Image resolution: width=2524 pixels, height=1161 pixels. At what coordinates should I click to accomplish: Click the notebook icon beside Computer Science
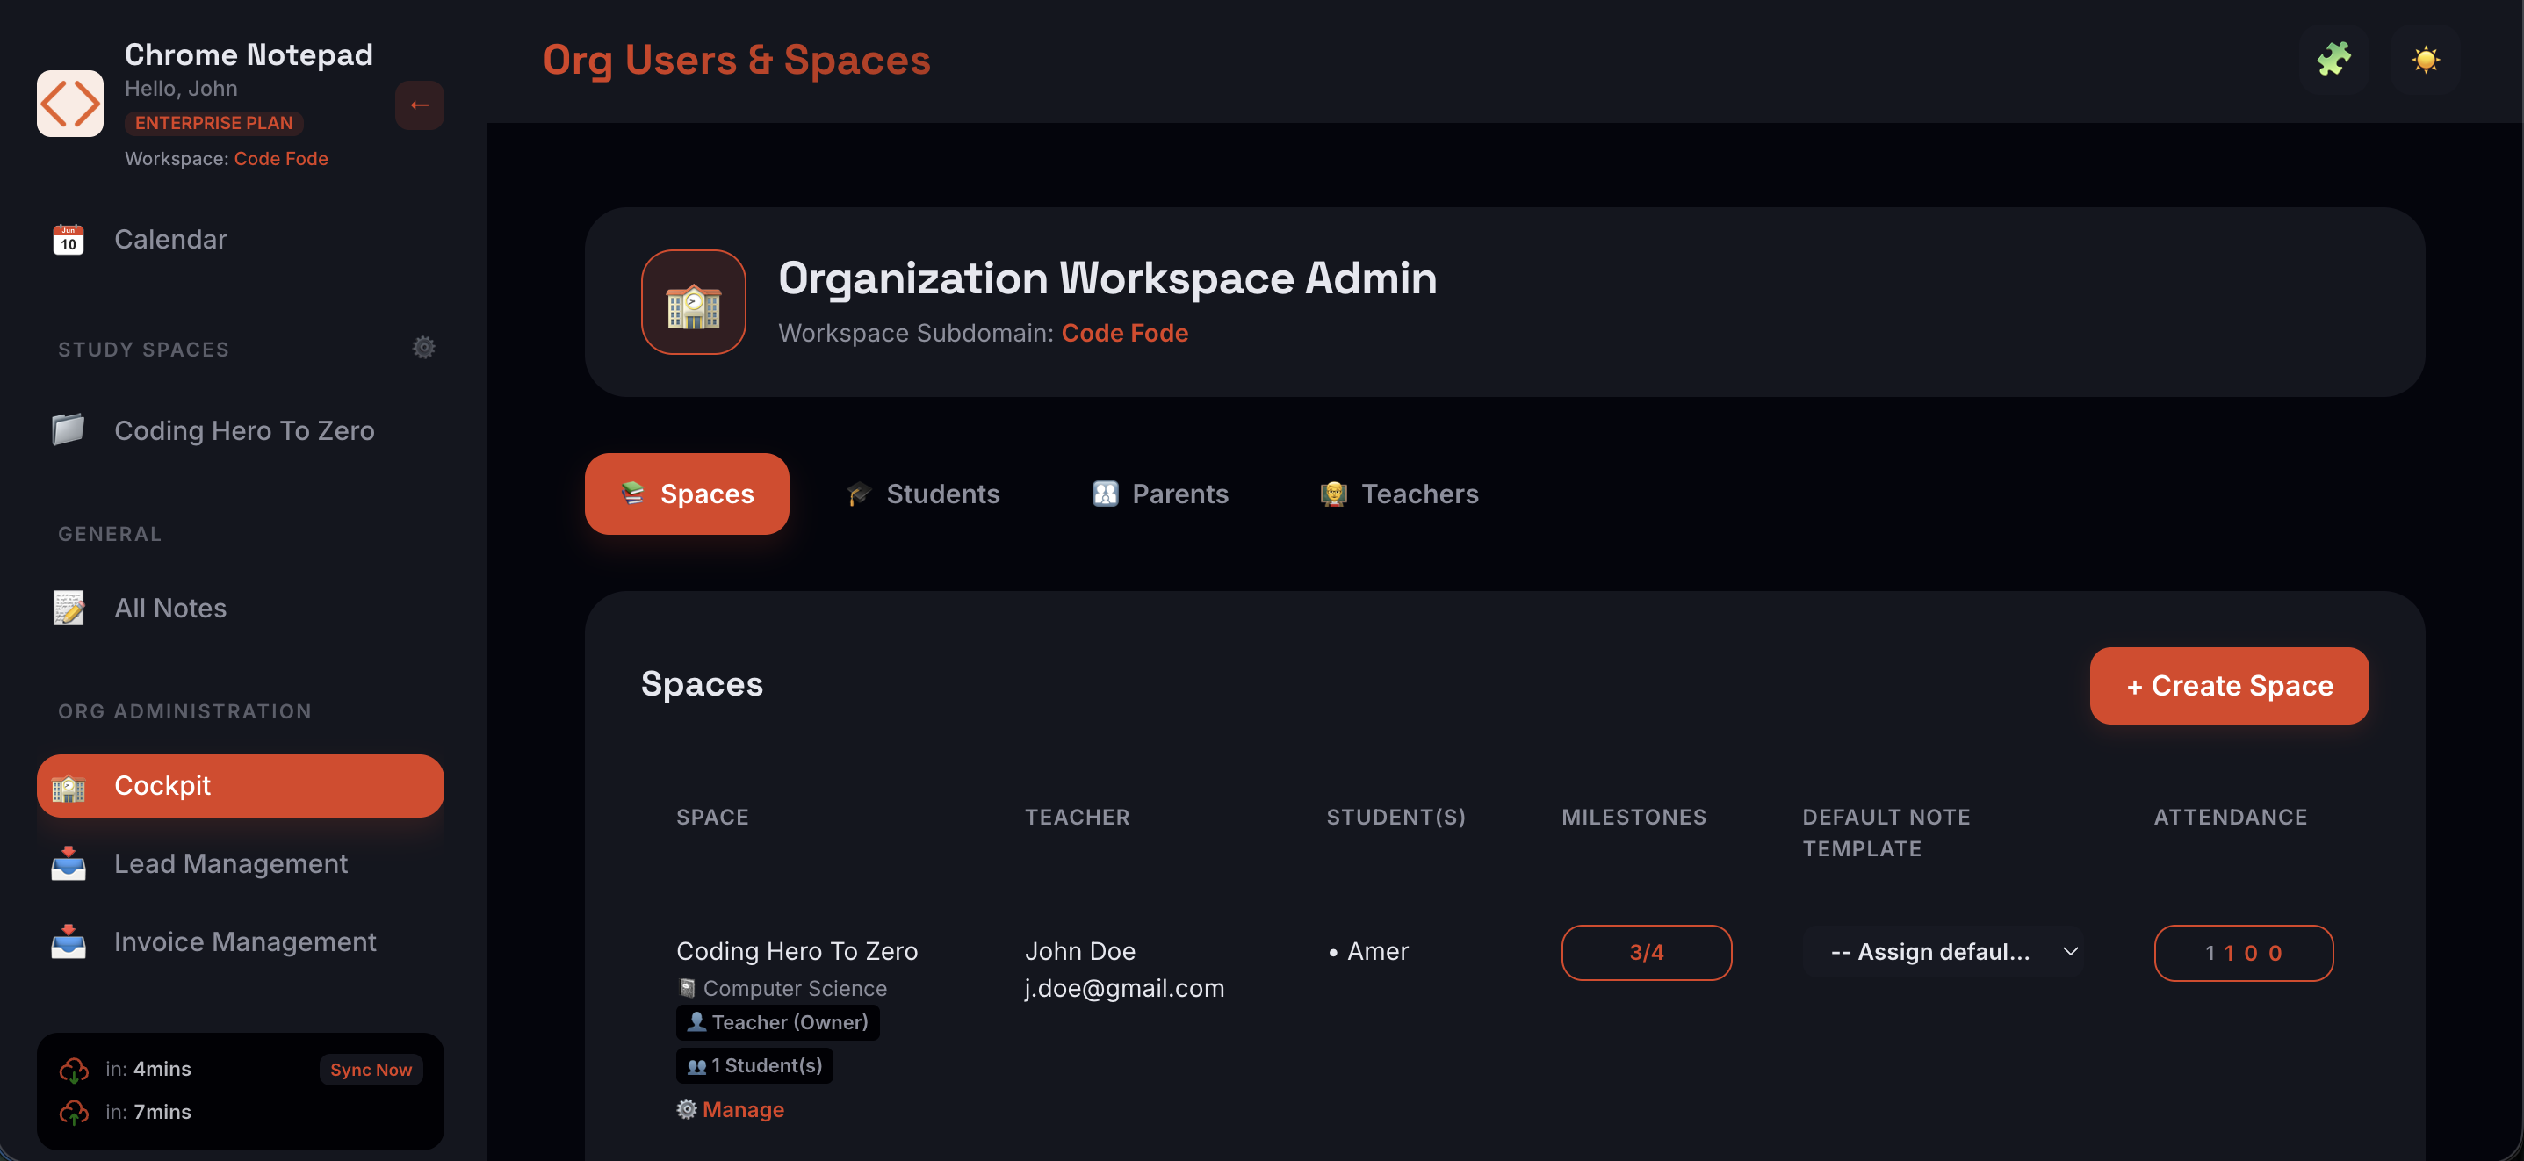pyautogui.click(x=687, y=988)
